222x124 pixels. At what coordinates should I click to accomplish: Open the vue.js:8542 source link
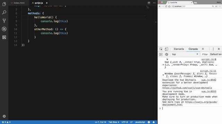click(209, 80)
